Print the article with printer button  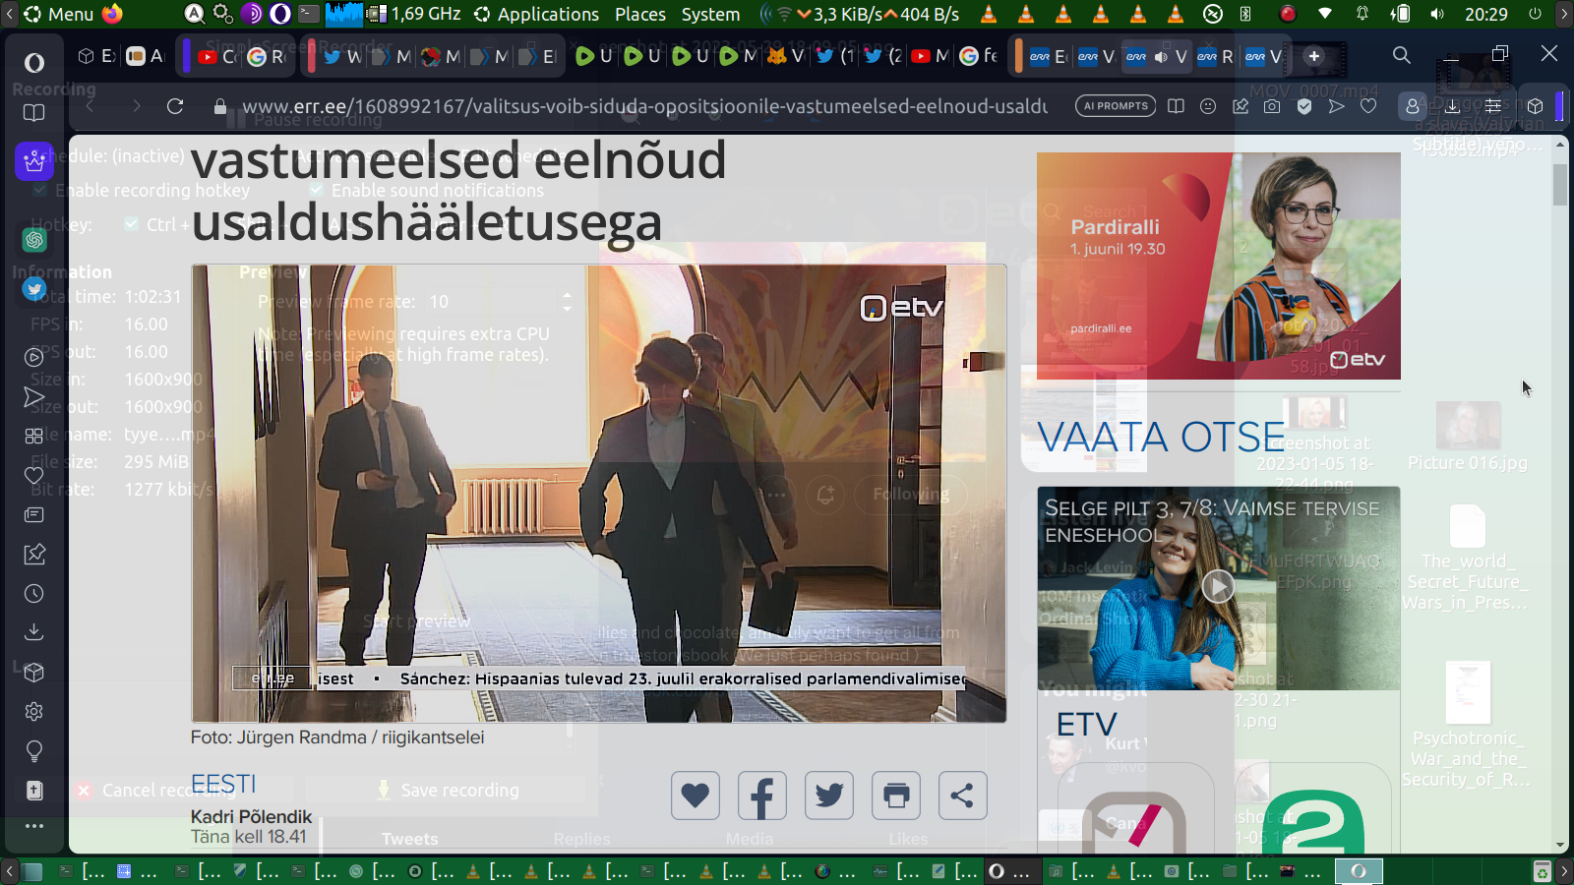click(896, 796)
